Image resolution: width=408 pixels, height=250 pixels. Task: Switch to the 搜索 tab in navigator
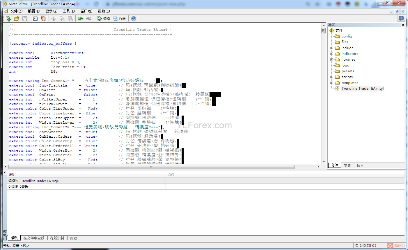tap(360, 166)
